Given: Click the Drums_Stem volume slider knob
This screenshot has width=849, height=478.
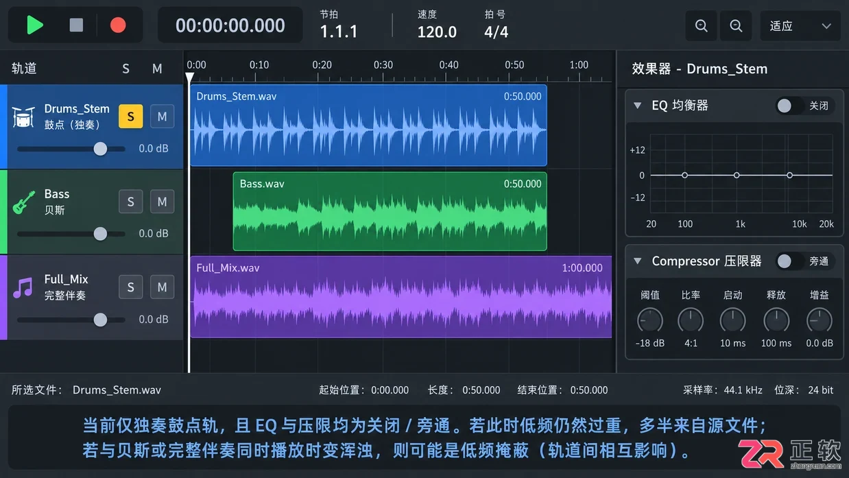Looking at the screenshot, I should [x=100, y=149].
